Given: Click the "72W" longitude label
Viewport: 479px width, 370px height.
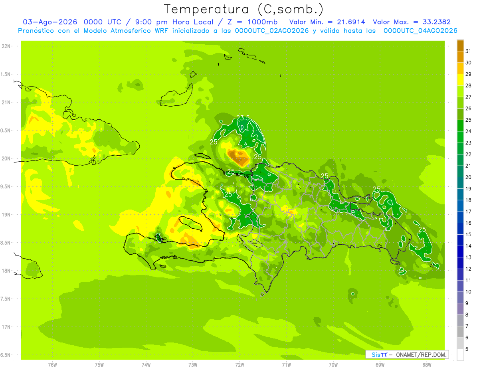Looking at the screenshot, I should pos(239,365).
